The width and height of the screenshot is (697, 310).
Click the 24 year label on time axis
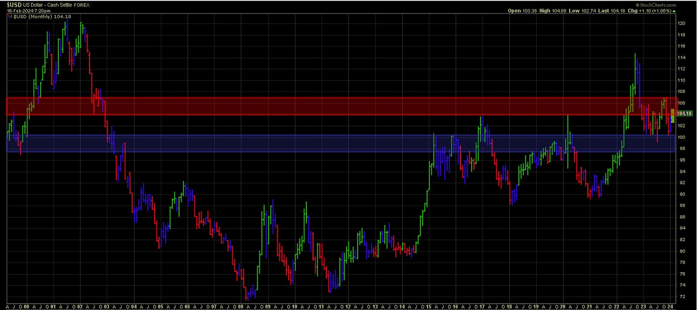point(670,306)
